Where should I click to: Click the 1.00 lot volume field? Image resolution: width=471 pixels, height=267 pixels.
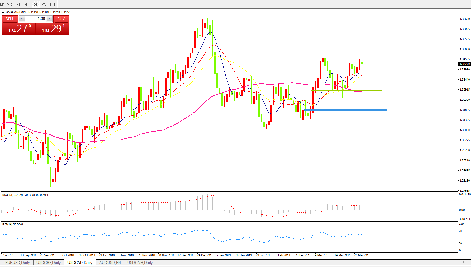click(36, 19)
